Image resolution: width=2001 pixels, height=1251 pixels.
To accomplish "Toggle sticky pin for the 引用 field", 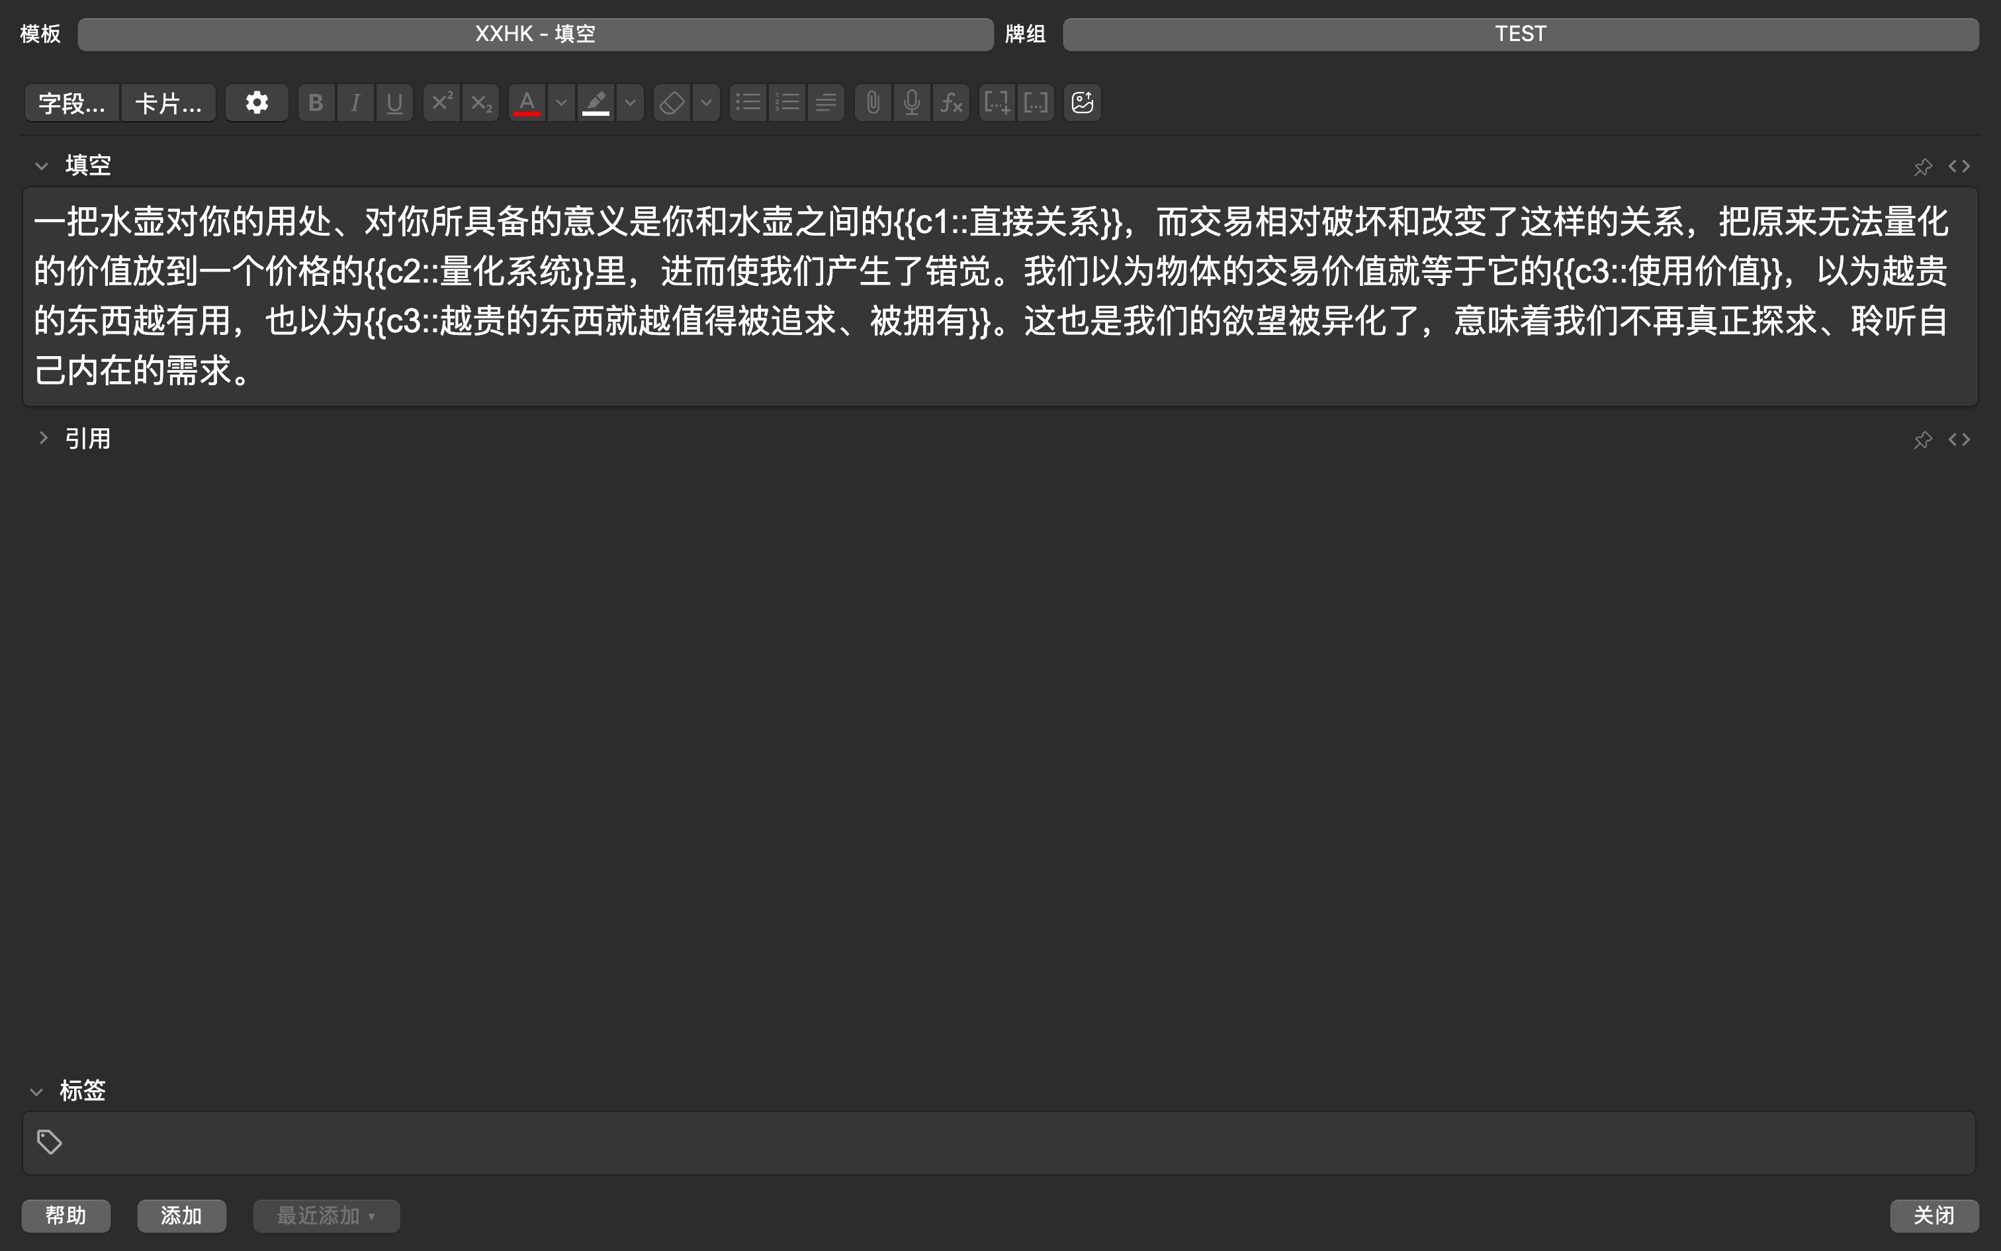I will 1922,440.
